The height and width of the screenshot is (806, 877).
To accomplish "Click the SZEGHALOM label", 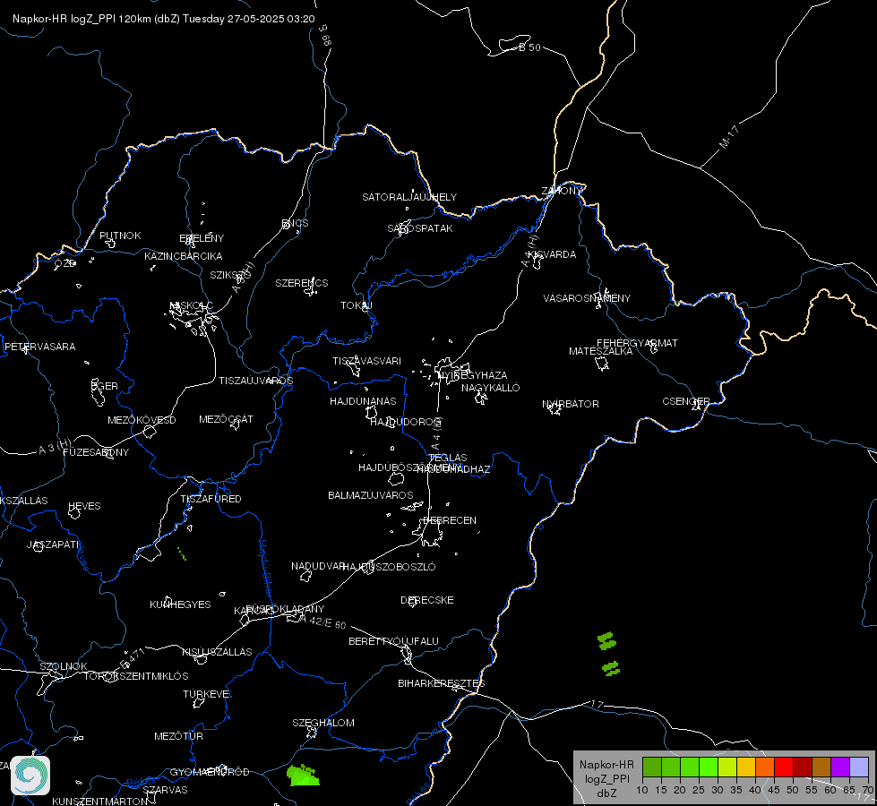I will (x=323, y=723).
